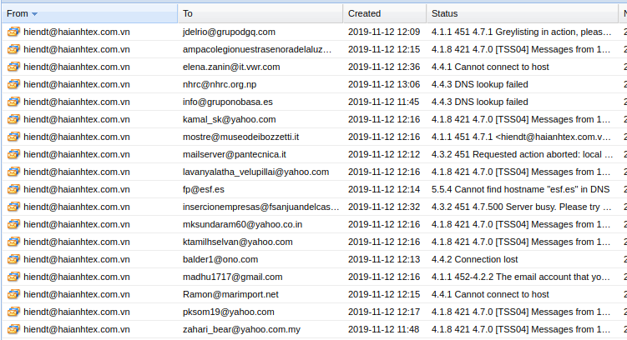This screenshot has width=627, height=340.
Task: Click the Greylisting in action status
Action: 522,32
